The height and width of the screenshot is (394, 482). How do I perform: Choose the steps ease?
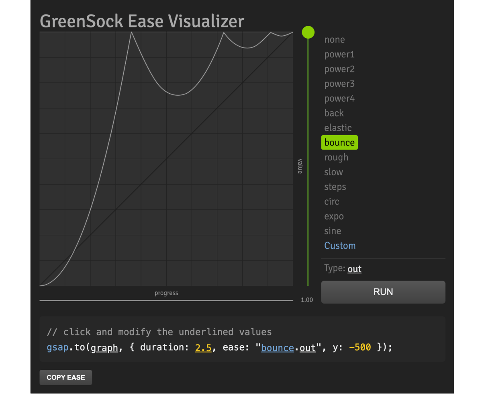[335, 187]
